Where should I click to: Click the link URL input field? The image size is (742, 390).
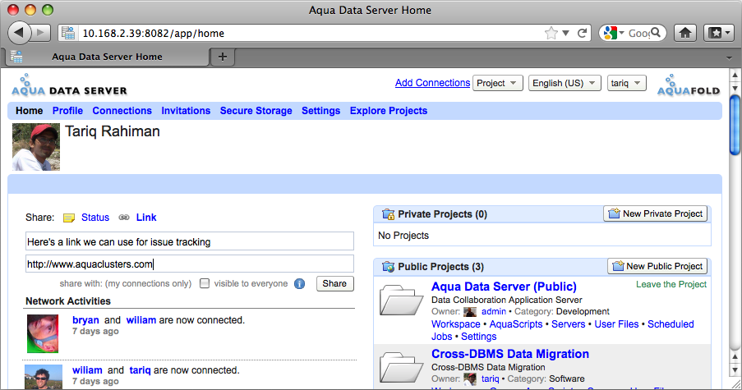[x=190, y=264]
